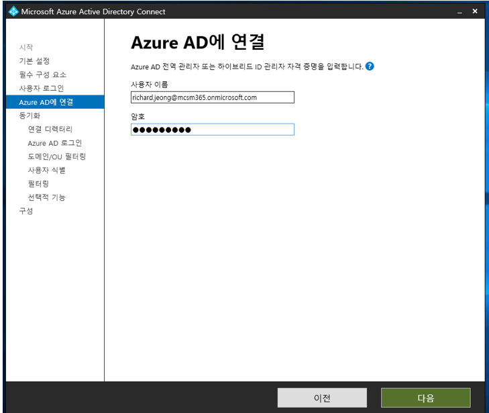Click the credential instruction text
Image resolution: width=489 pixels, height=413 pixels.
(247, 66)
